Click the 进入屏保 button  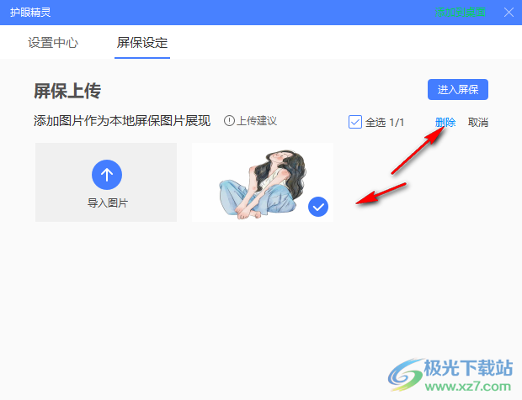coord(458,89)
